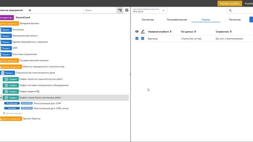
Task: Select Объекты гражданского строительства group
Action: 43,67
